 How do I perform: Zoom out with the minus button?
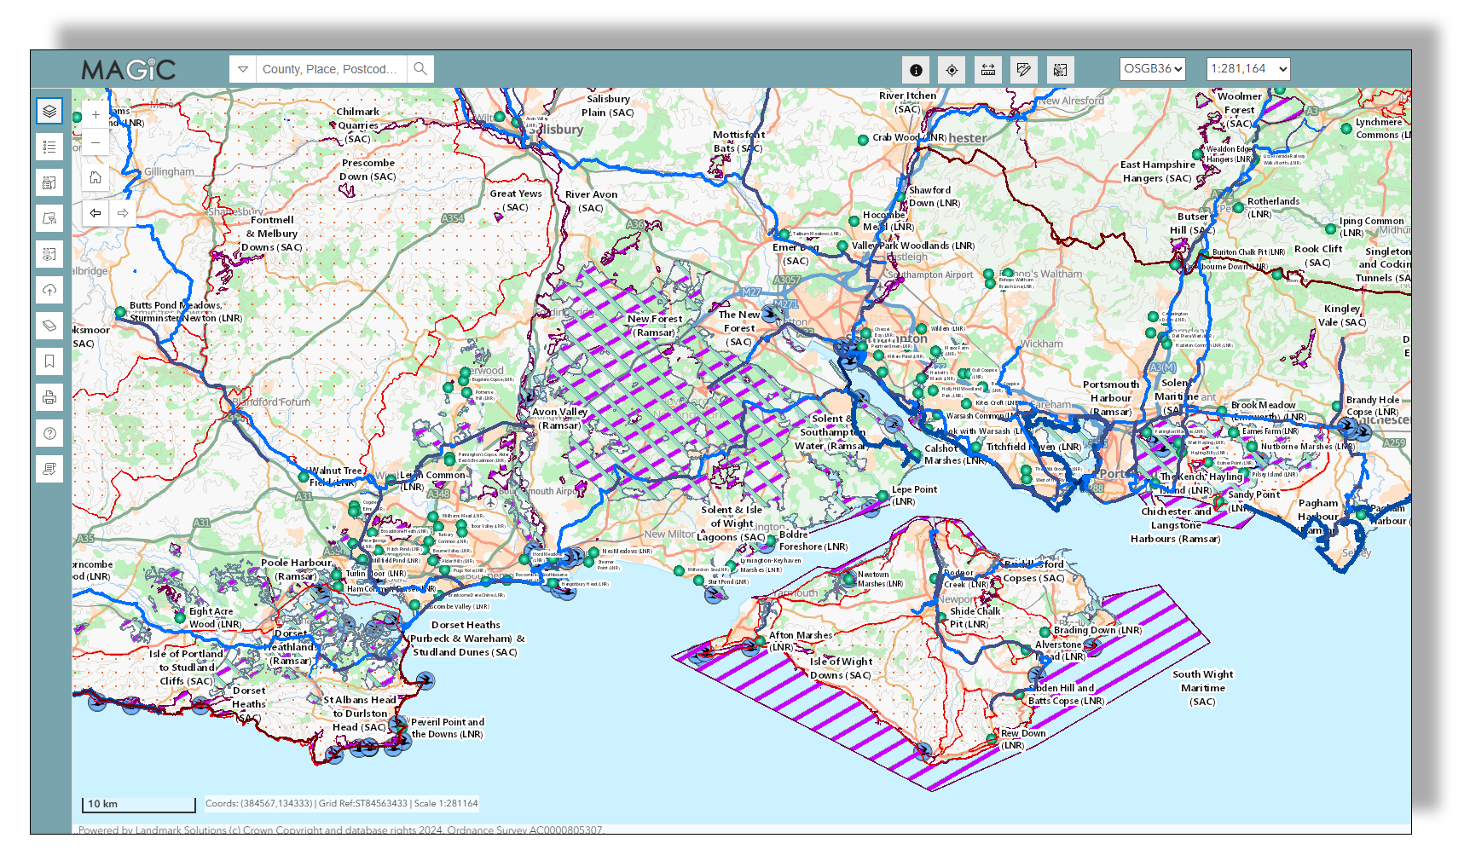pos(95,142)
